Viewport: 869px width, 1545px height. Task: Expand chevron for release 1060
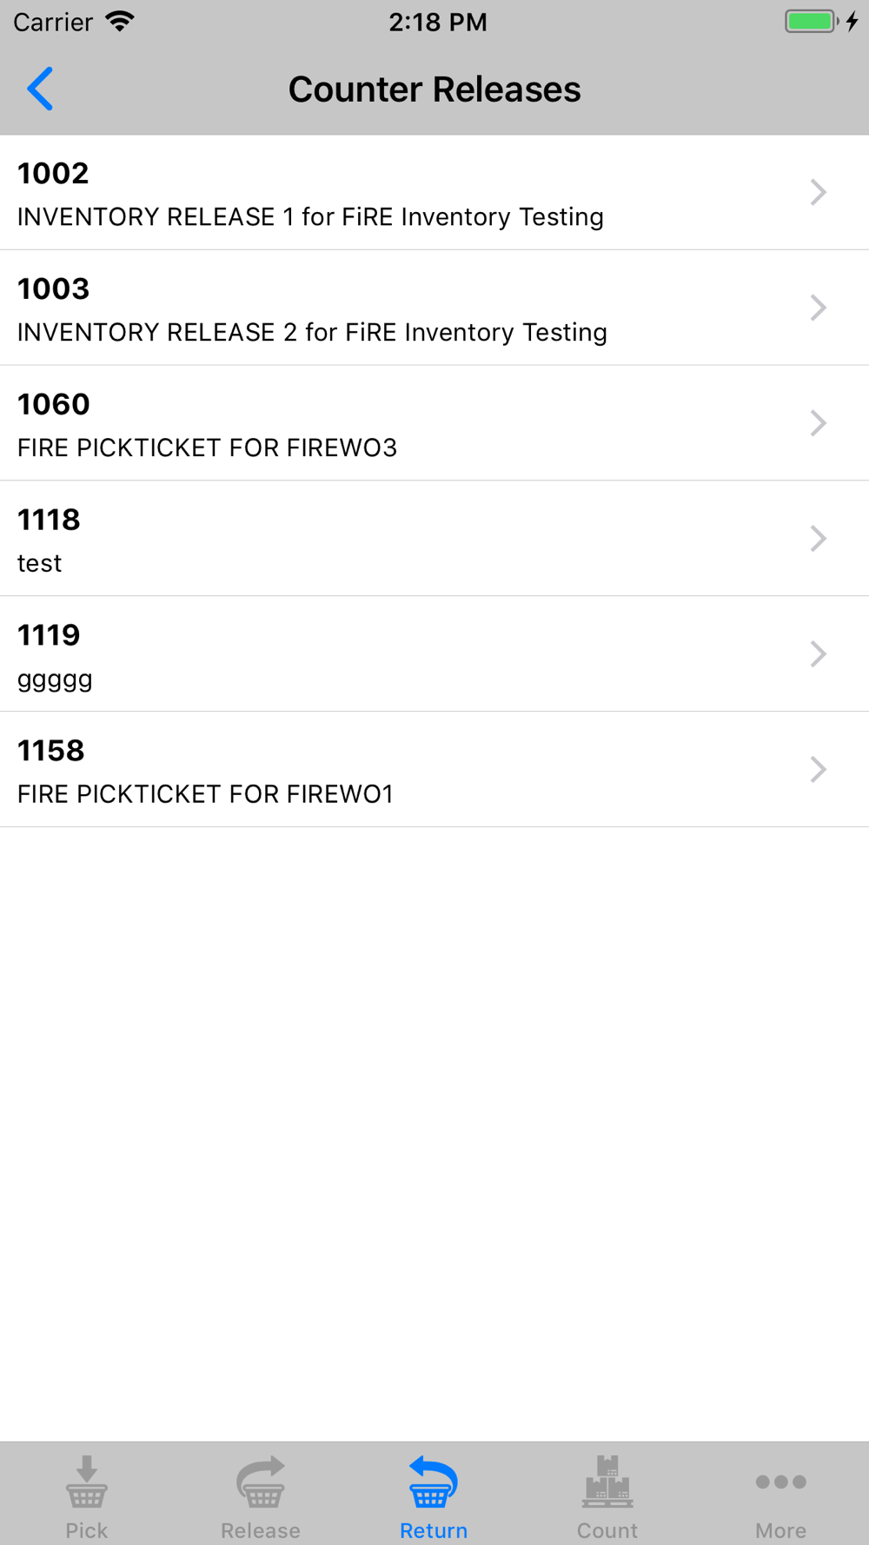[818, 423]
